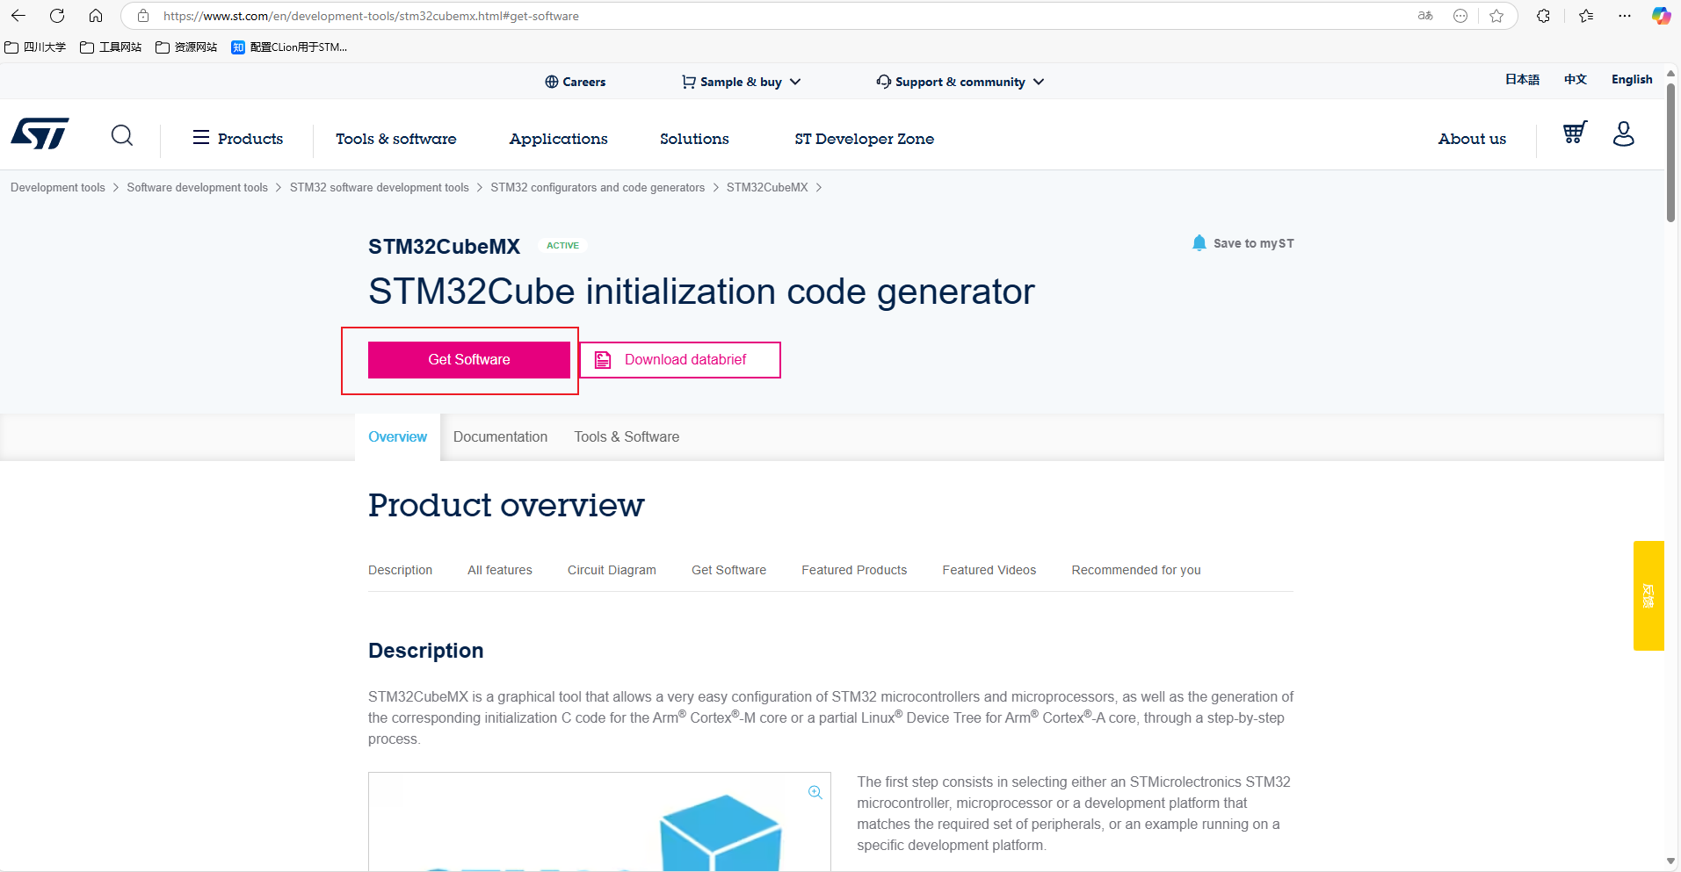
Task: Open the reader/feedback face icon in address bar
Action: point(1460,16)
